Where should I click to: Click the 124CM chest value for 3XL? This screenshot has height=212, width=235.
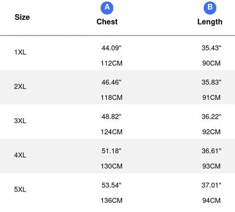[111, 132]
